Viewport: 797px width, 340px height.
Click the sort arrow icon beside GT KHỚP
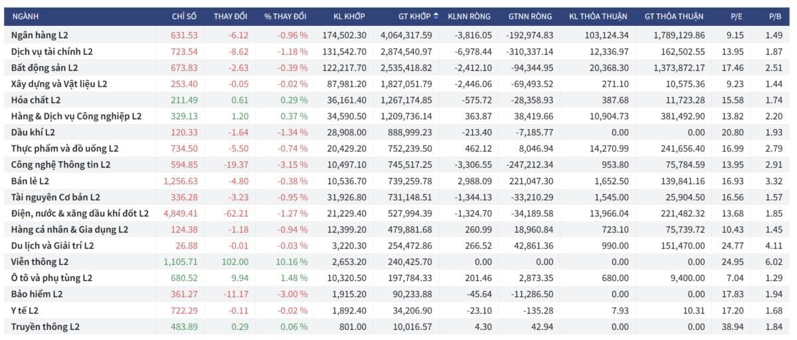tap(436, 16)
